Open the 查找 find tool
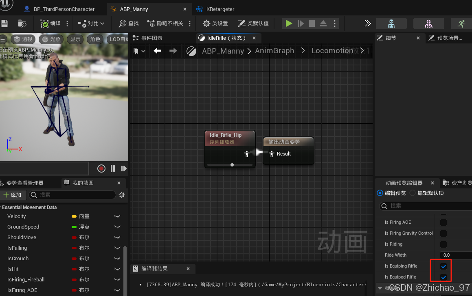This screenshot has height=296, width=472. (x=129, y=24)
